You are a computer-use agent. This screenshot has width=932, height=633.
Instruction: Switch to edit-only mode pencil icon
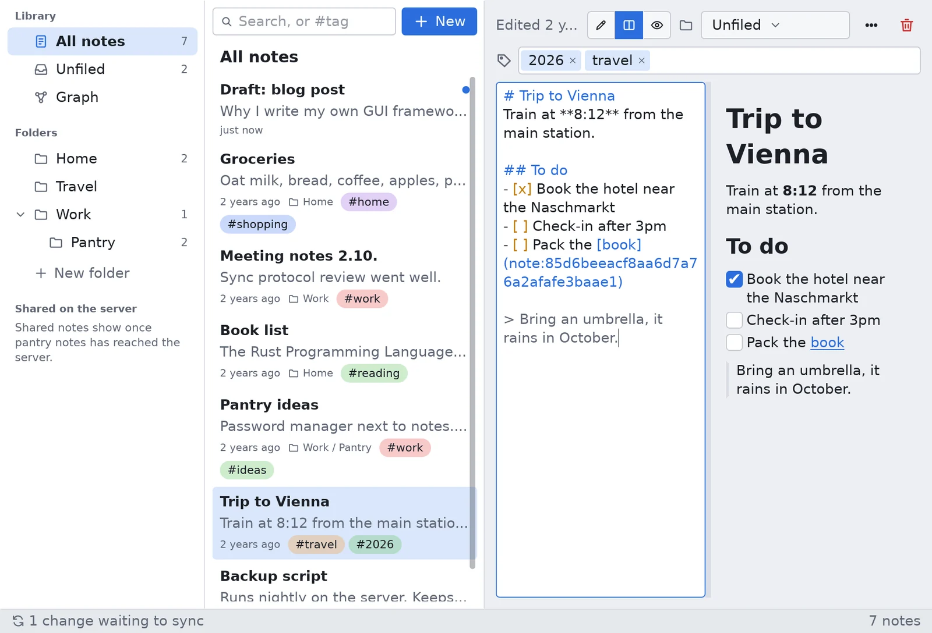(x=601, y=25)
